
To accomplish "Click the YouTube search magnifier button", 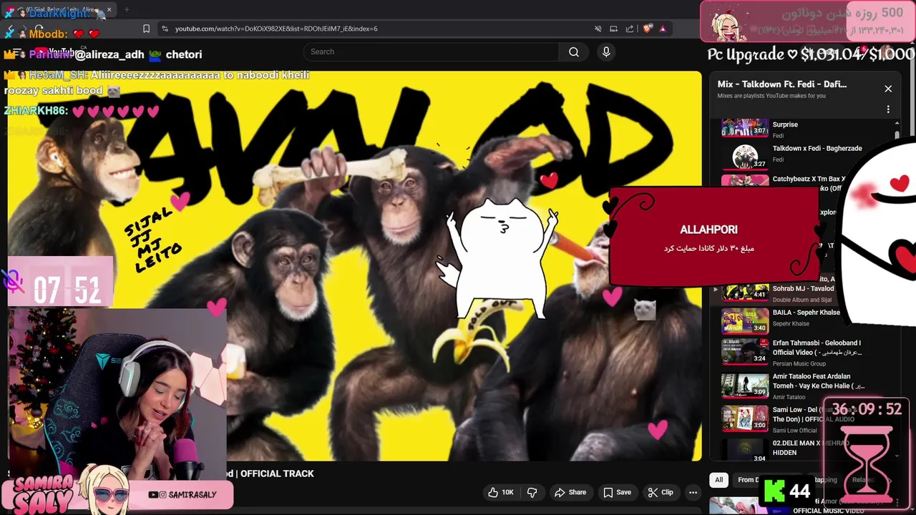I will point(574,51).
